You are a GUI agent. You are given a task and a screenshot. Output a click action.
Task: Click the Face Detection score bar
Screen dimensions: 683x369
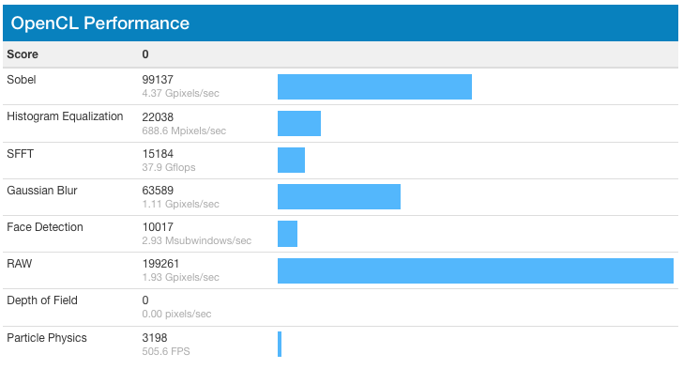tap(287, 234)
